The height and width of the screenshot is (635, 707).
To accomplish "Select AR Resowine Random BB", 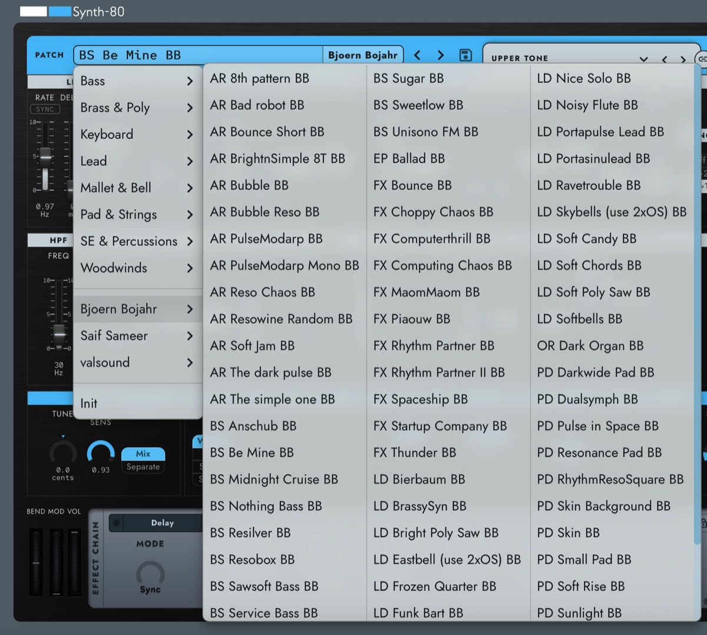I will point(285,319).
